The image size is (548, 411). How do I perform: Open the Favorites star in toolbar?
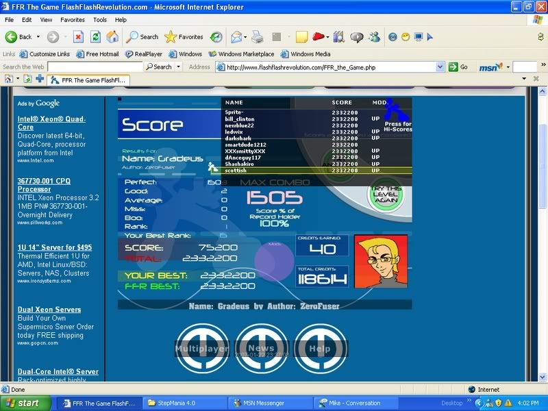[x=184, y=37]
